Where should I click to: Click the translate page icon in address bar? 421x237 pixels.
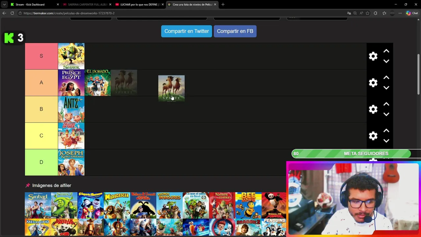349,13
